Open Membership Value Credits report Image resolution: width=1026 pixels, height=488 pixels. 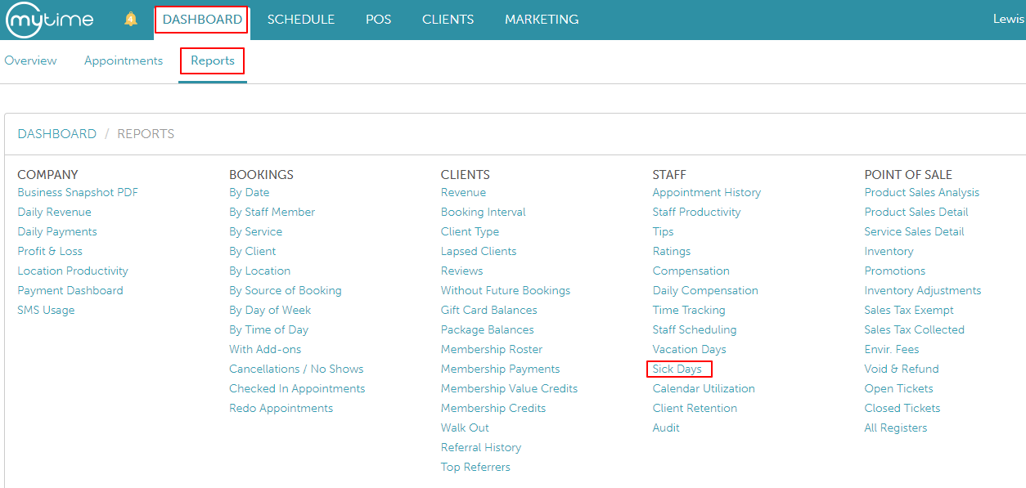509,389
